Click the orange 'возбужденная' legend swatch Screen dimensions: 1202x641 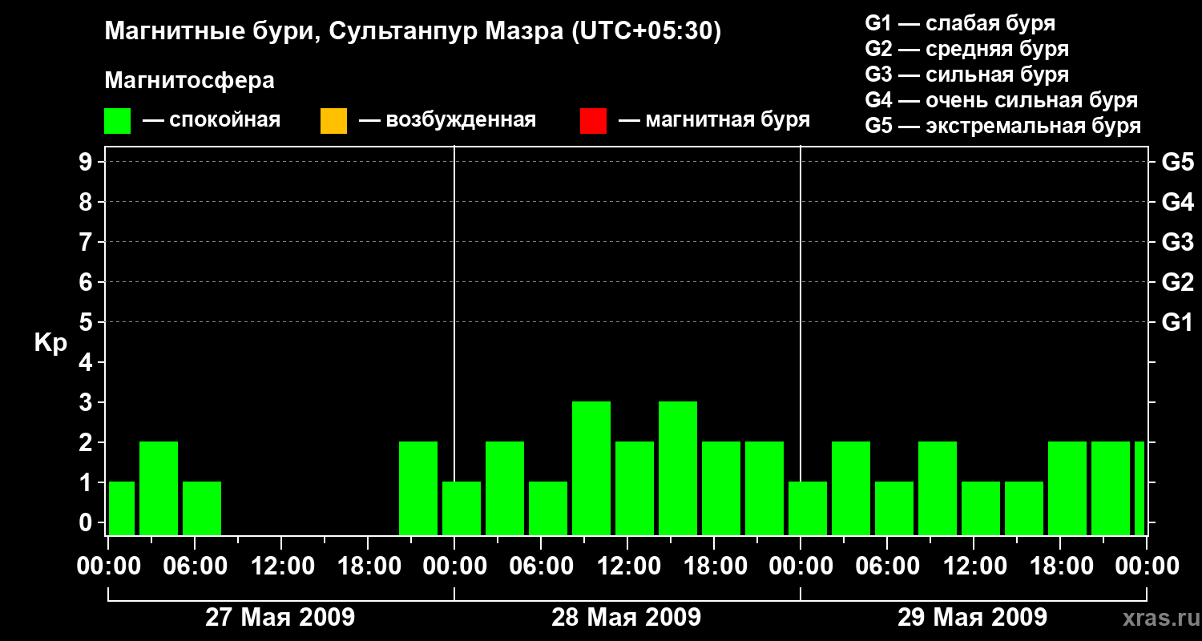coord(333,121)
